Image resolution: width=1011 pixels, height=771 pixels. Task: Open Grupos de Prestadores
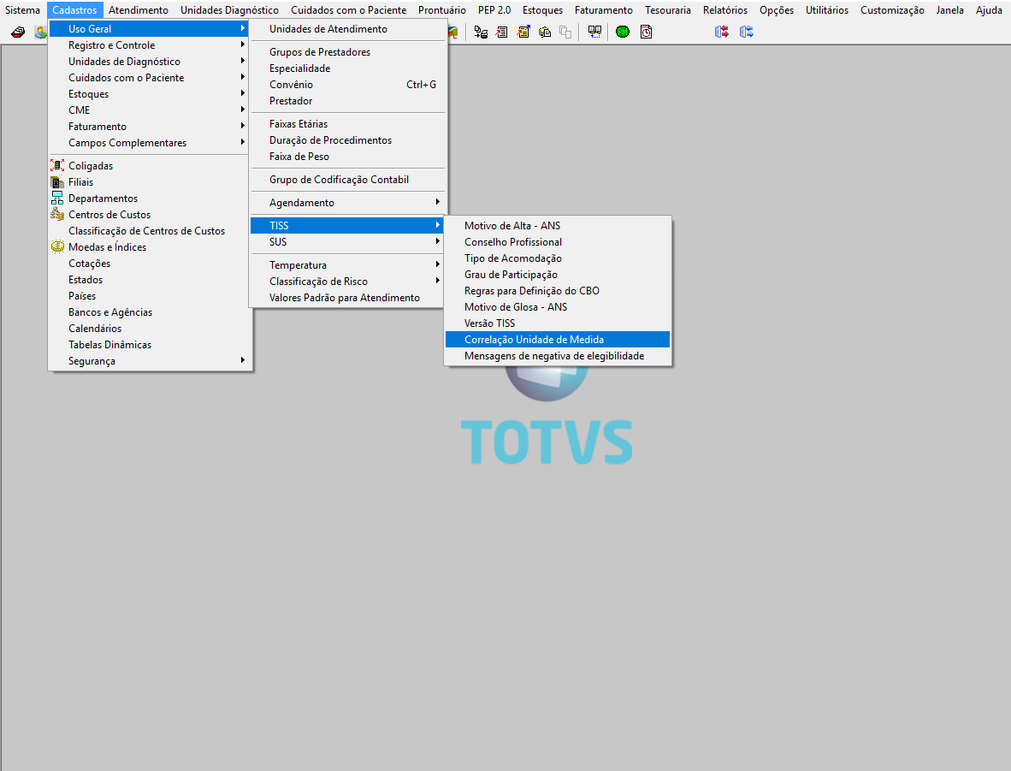347,52
